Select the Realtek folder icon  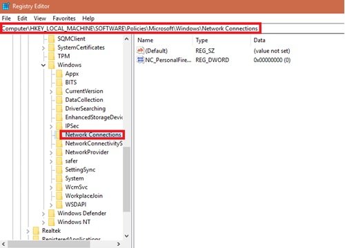point(36,231)
